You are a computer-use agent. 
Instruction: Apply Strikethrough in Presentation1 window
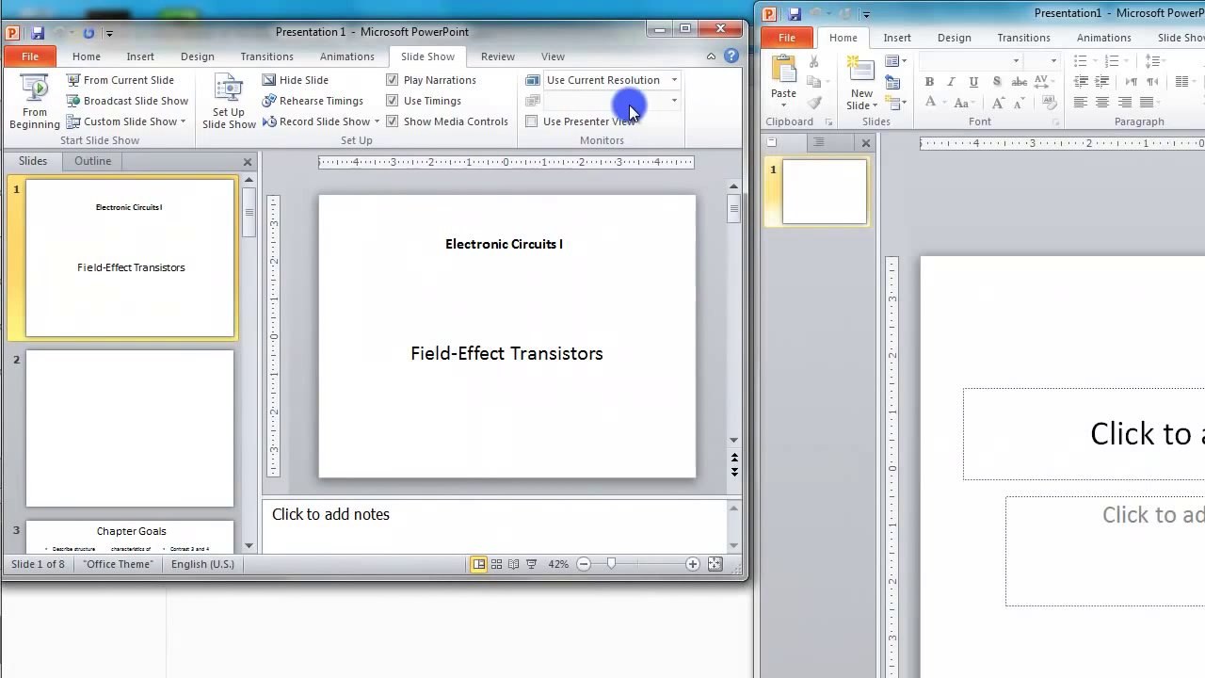1019,82
